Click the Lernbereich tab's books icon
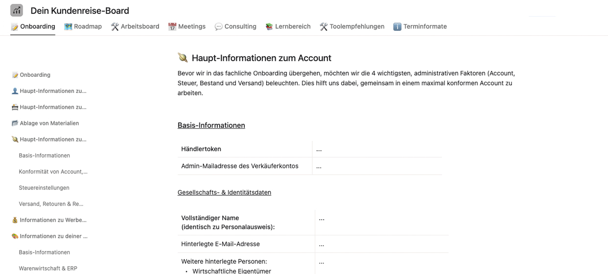Viewport: 608px width, 274px height. [269, 27]
